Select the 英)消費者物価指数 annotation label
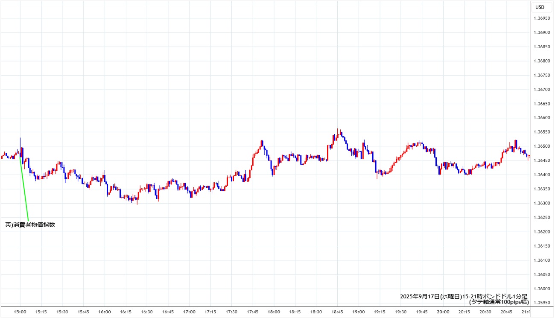Viewport: 555px width, 318px height. point(30,225)
